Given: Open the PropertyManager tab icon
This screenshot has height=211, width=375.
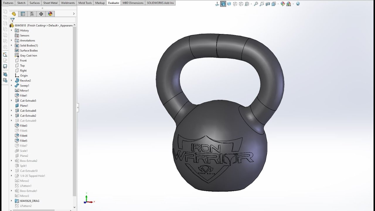Looking at the screenshot, I should point(23,14).
